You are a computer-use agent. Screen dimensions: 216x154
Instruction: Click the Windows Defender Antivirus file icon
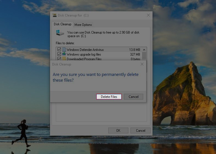click(x=64, y=50)
